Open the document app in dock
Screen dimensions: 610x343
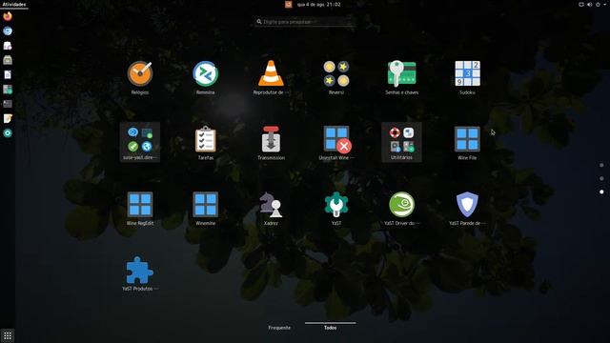[x=8, y=74]
